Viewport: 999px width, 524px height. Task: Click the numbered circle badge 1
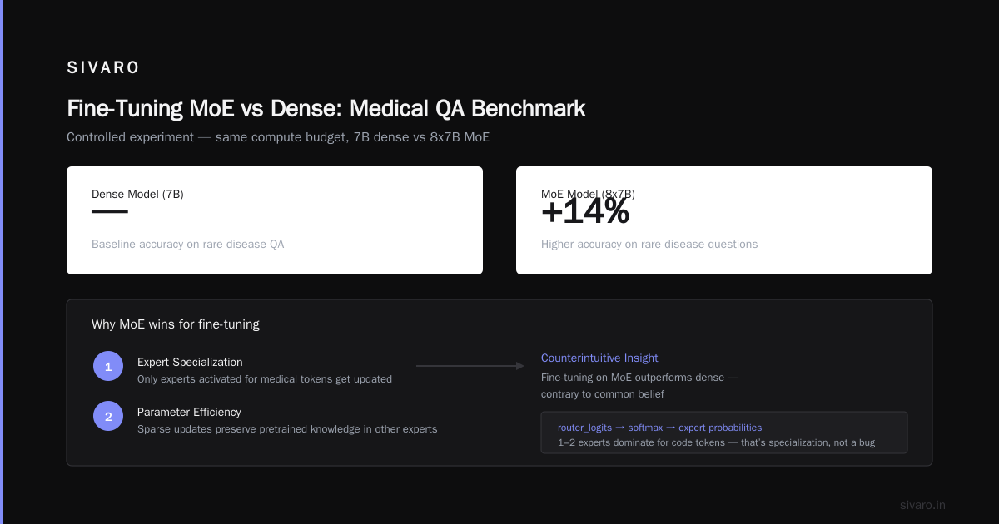[x=108, y=366]
